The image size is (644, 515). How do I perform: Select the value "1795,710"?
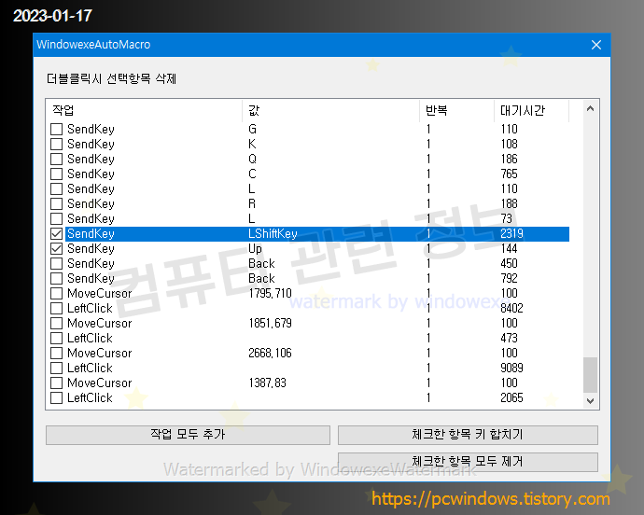[x=270, y=293]
